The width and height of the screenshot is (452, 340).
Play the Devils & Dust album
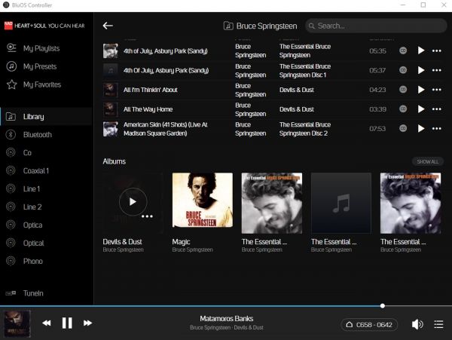(x=133, y=201)
